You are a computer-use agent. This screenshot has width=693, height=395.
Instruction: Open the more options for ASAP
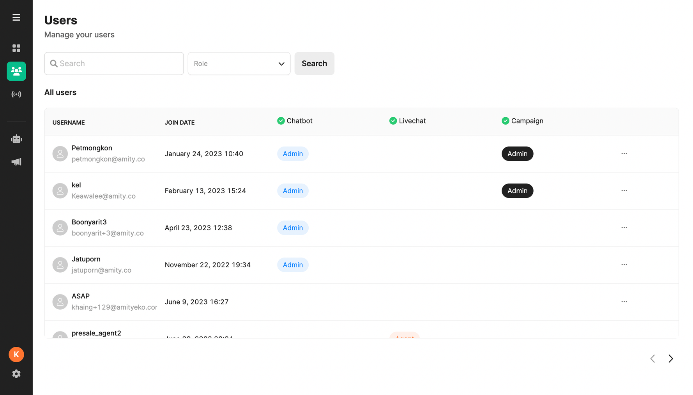point(624,302)
